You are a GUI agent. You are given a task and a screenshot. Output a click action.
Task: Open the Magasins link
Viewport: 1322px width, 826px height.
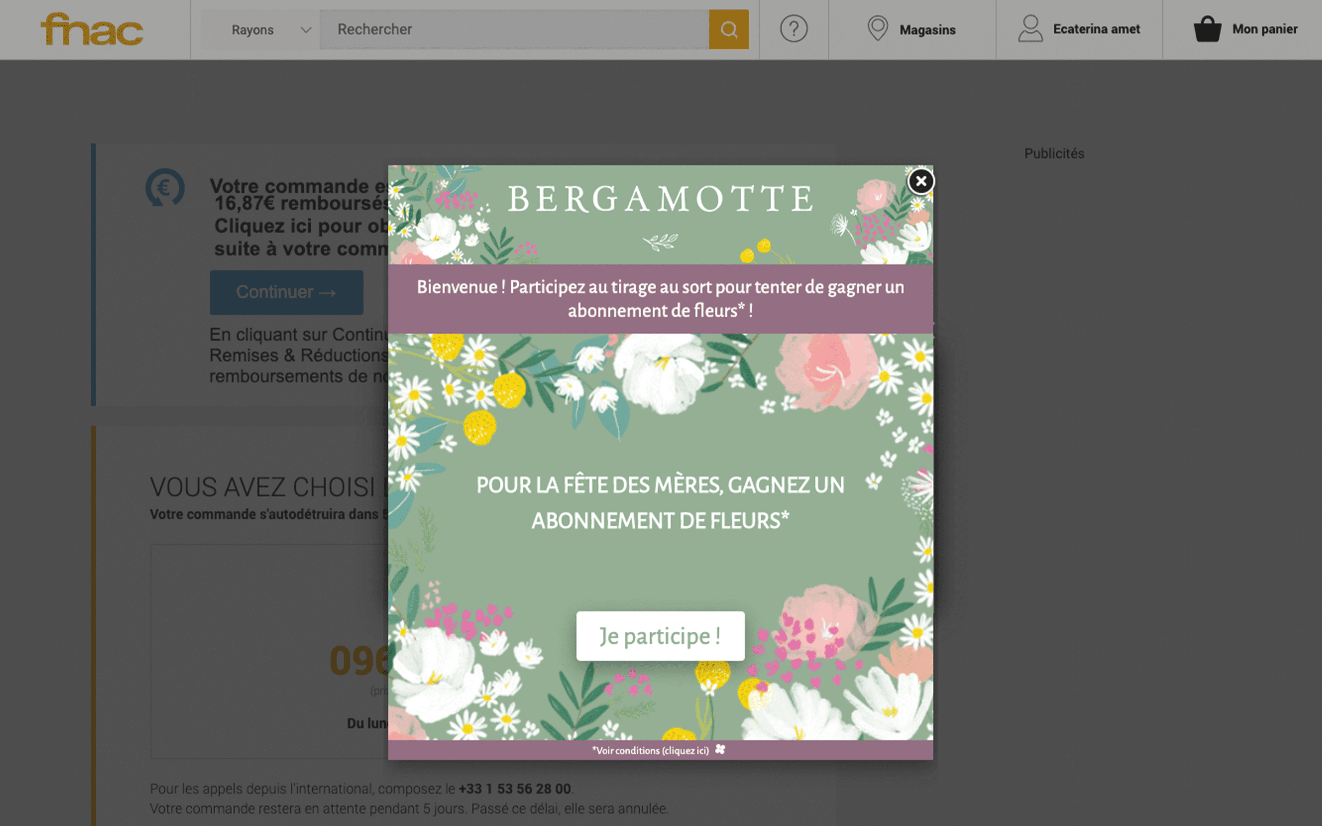coord(927,30)
